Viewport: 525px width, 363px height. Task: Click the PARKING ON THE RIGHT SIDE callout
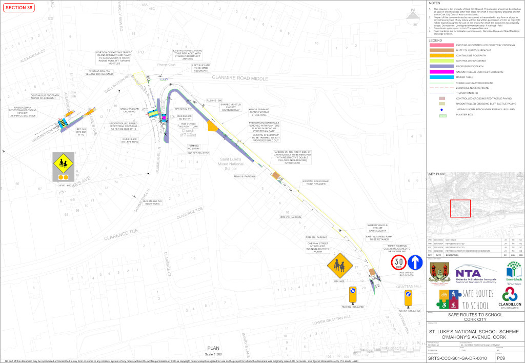pyautogui.click(x=292, y=157)
